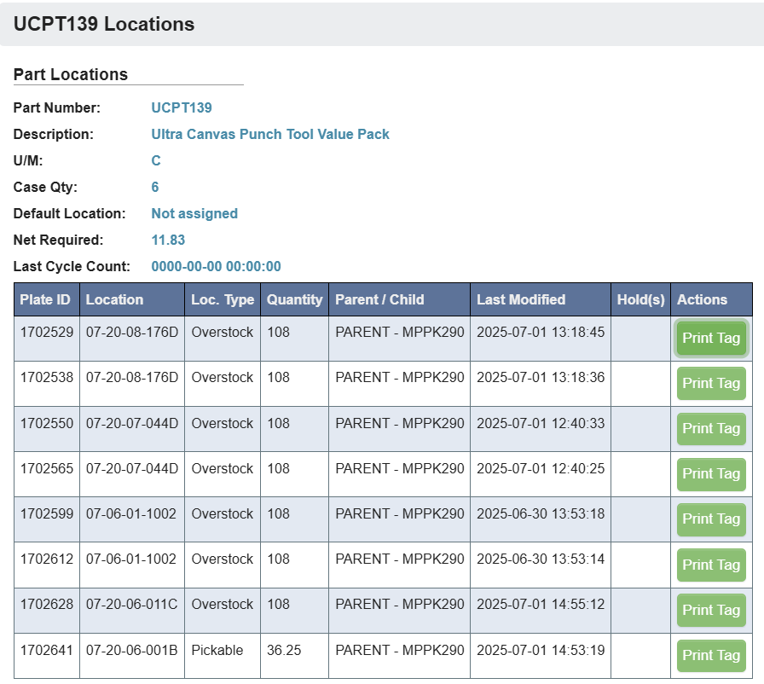Open the Net Required 11.83 link
This screenshot has height=684, width=764.
(167, 240)
